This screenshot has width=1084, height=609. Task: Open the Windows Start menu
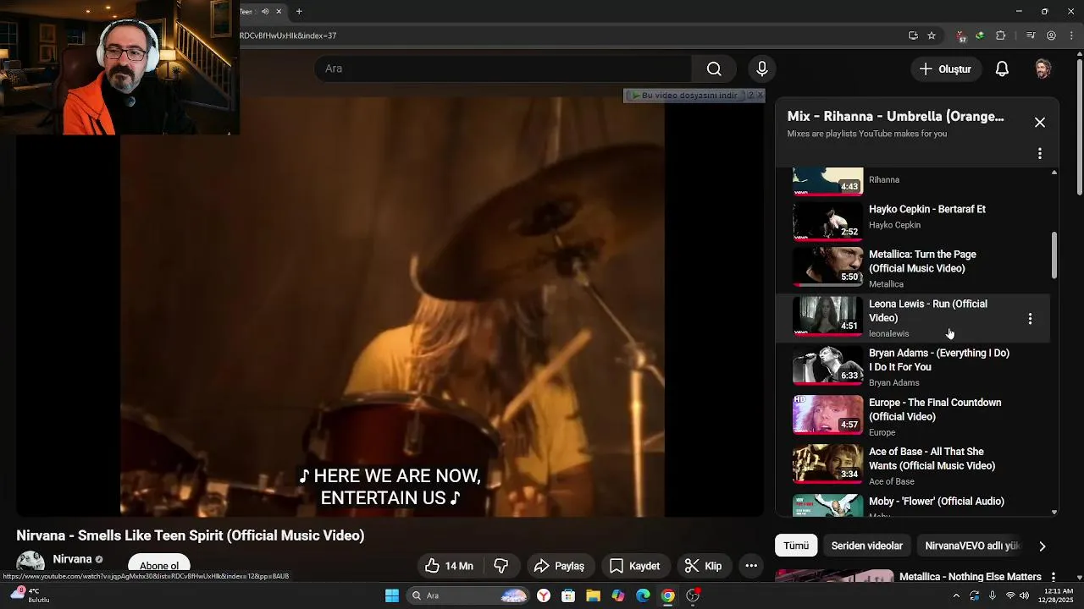[392, 595]
